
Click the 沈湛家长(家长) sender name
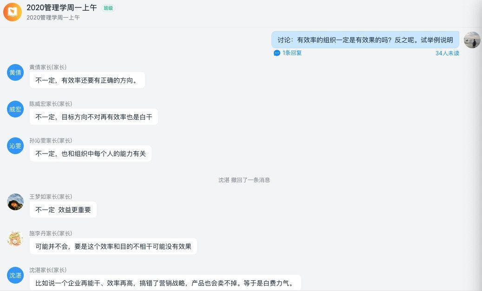pyautogui.click(x=48, y=270)
